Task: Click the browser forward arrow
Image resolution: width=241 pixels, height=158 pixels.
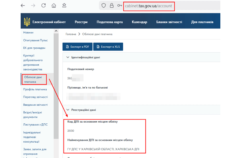Action: 33,6
